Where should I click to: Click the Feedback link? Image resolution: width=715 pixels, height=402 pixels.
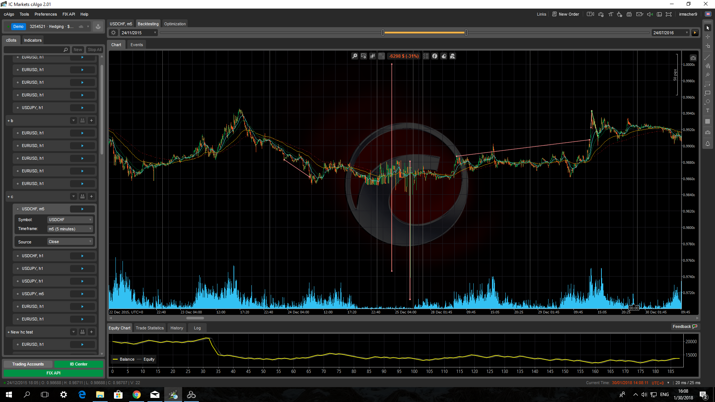(685, 326)
